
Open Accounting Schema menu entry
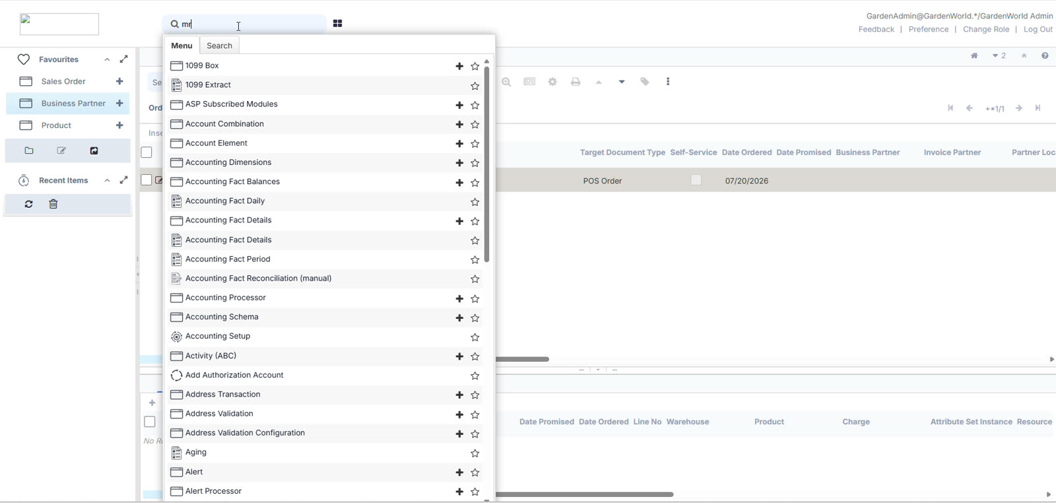(222, 317)
